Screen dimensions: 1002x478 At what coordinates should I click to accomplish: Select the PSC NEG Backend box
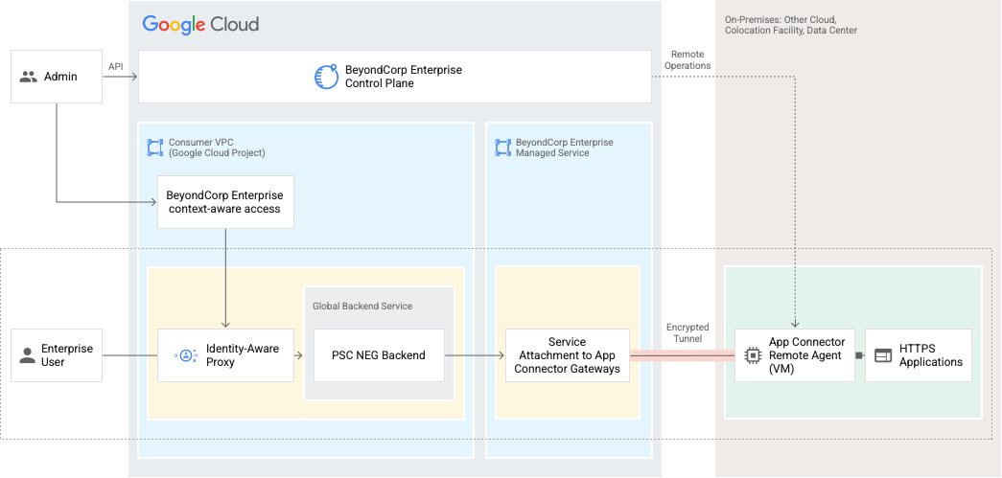pos(379,355)
